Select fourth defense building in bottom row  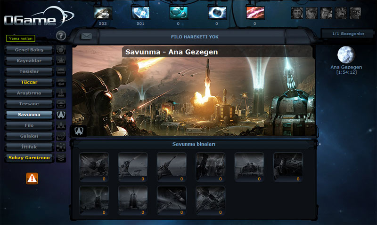(210, 201)
